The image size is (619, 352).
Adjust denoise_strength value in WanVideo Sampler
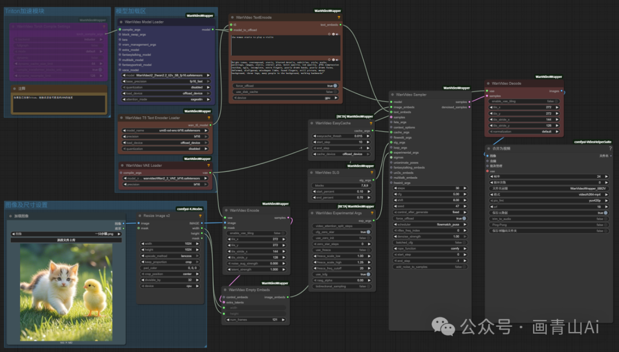pos(430,237)
